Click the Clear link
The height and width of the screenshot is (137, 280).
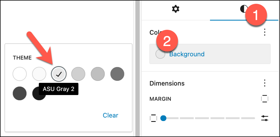coord(110,115)
